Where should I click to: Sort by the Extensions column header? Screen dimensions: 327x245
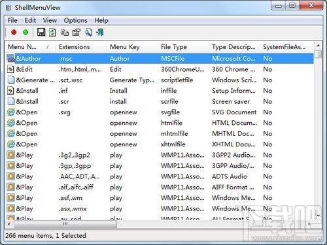tap(80, 47)
